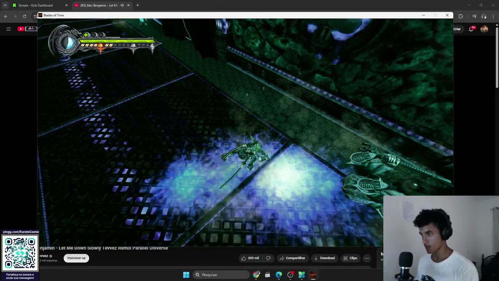Open the green puzzle app in the taskbar
This screenshot has height=281, width=499.
click(x=302, y=275)
